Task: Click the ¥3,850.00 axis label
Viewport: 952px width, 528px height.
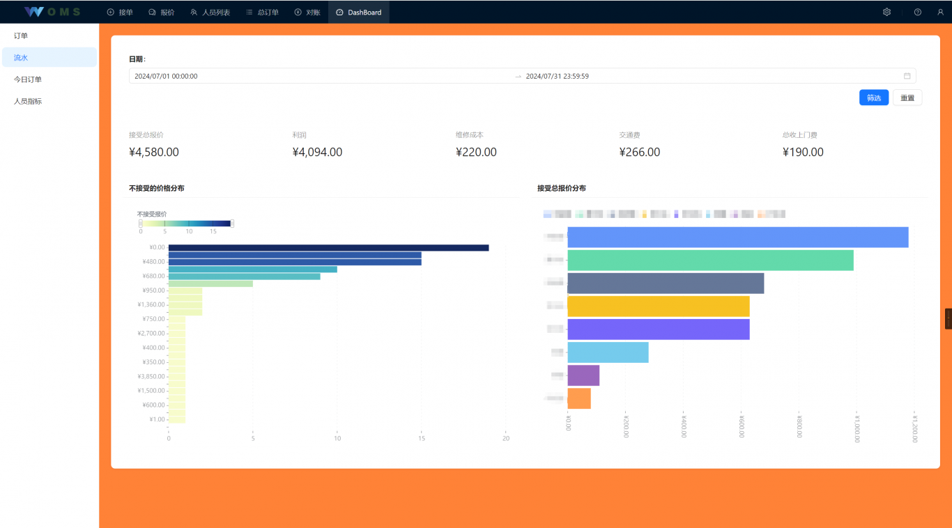Action: [151, 376]
